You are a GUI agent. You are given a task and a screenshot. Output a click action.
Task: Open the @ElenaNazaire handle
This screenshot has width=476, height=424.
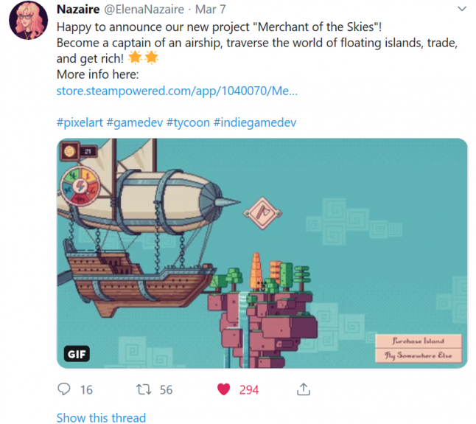click(144, 10)
